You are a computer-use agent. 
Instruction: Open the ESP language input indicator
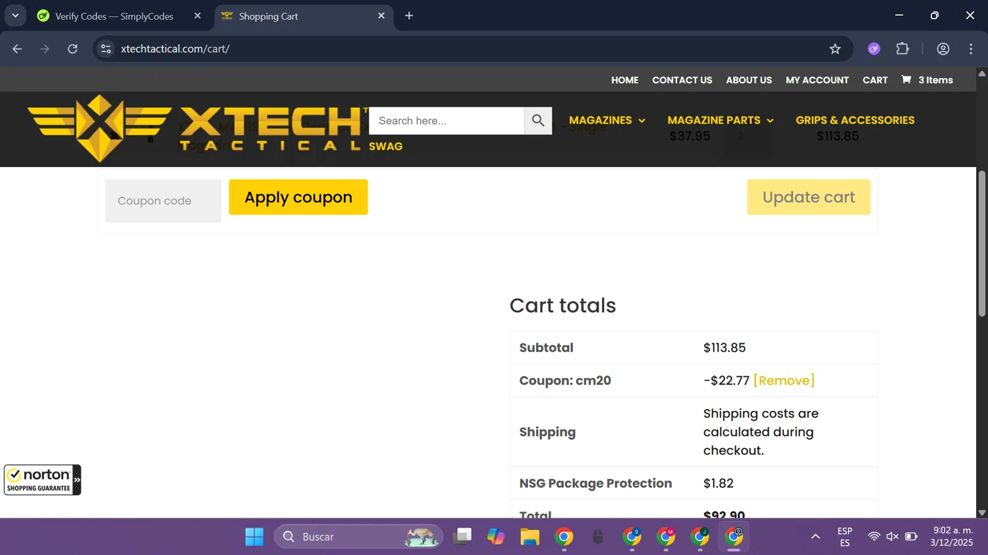[x=845, y=537]
